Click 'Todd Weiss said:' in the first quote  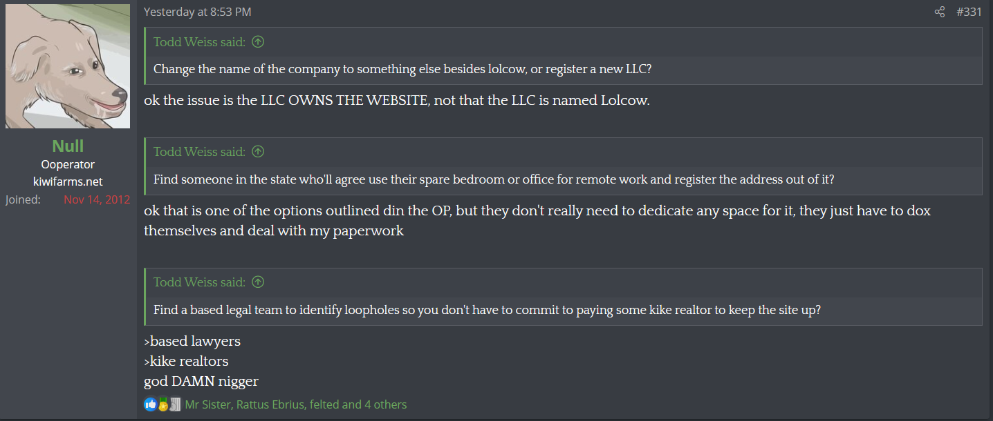[199, 42]
